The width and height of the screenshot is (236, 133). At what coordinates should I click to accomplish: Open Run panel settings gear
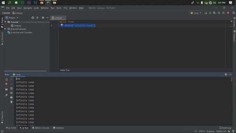(226, 75)
